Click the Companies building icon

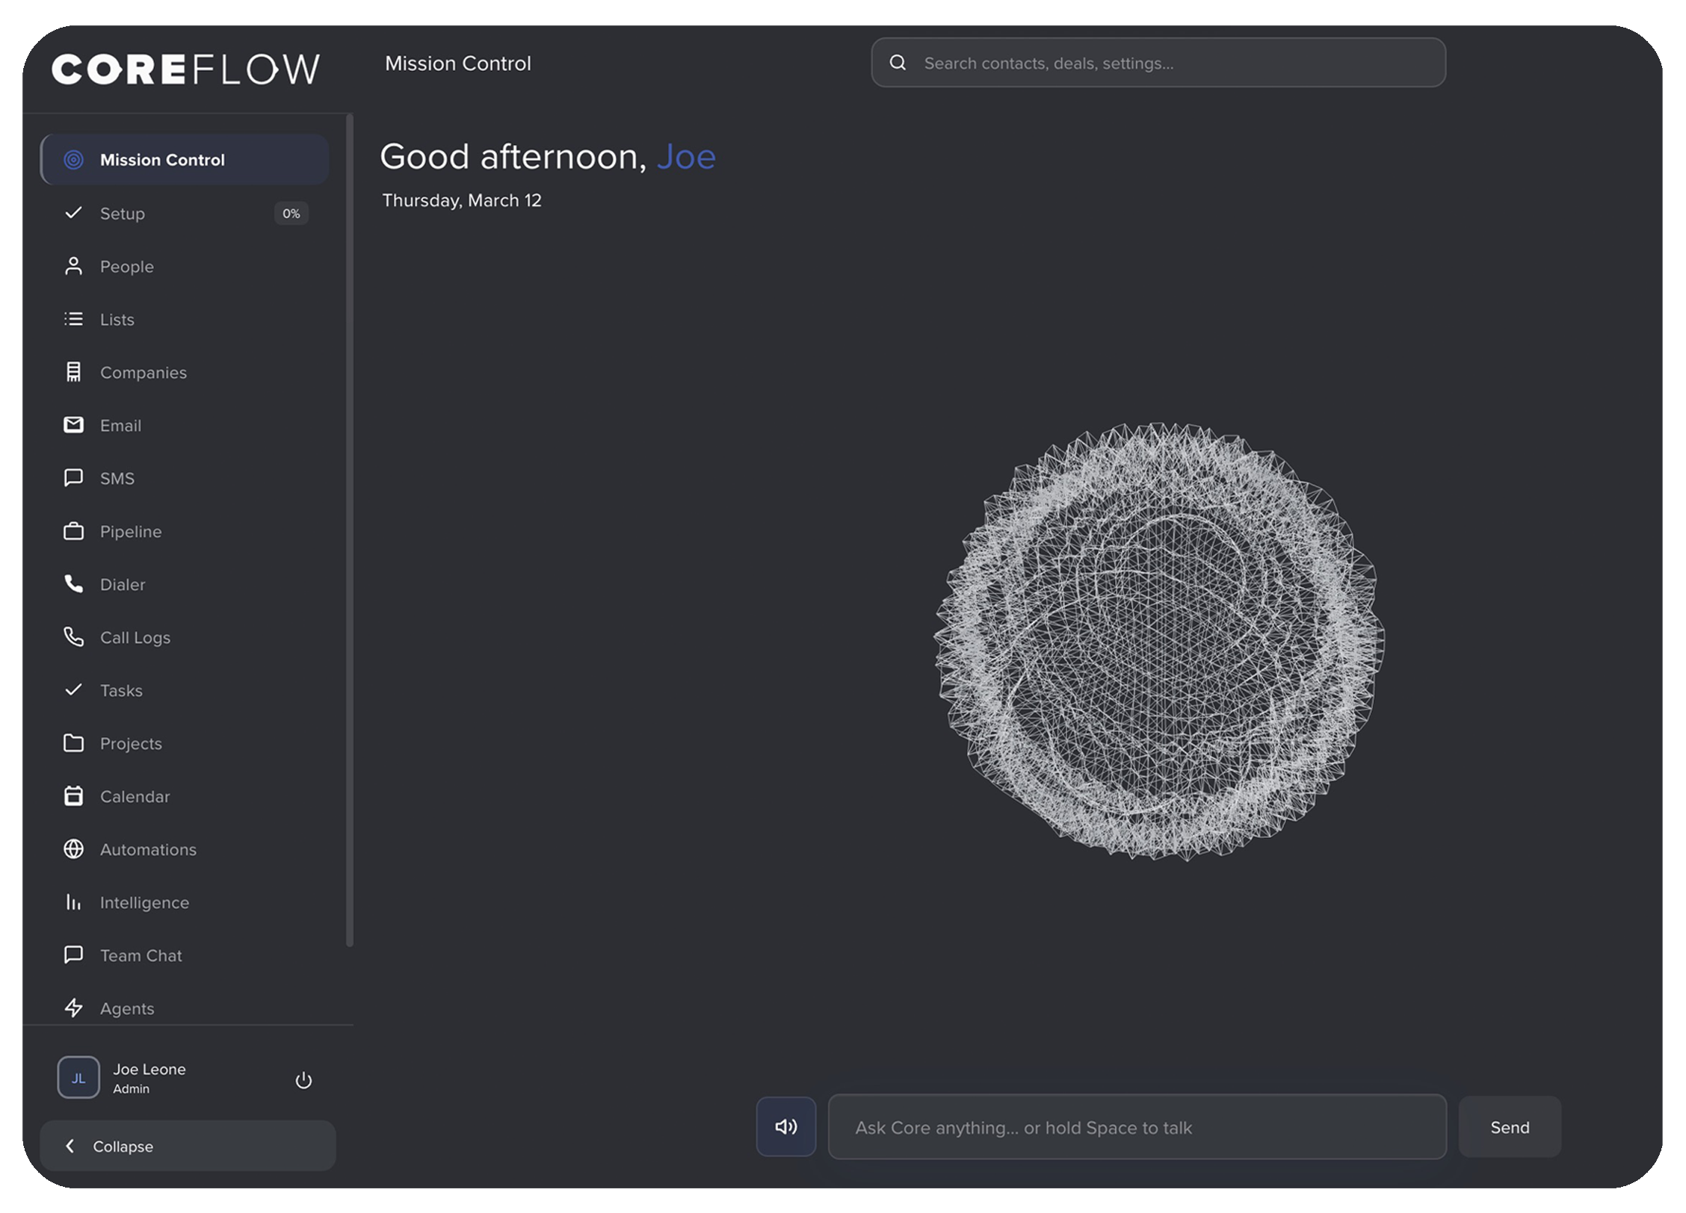click(73, 372)
